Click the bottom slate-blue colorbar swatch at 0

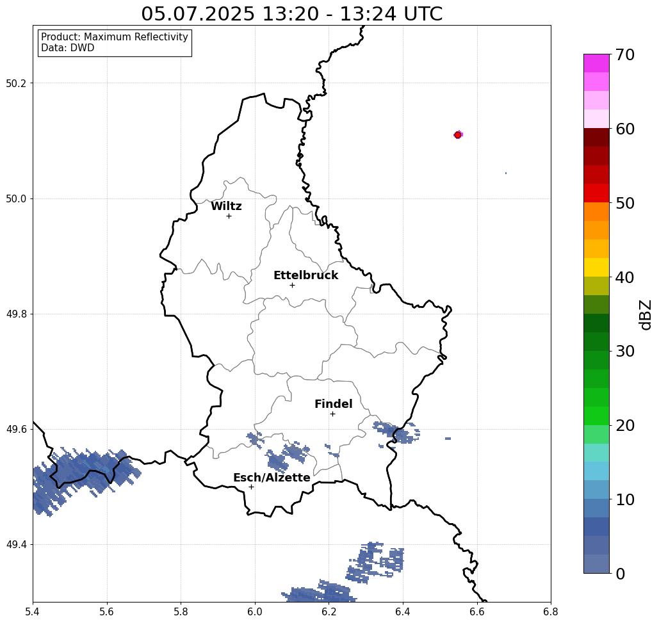coord(596,563)
